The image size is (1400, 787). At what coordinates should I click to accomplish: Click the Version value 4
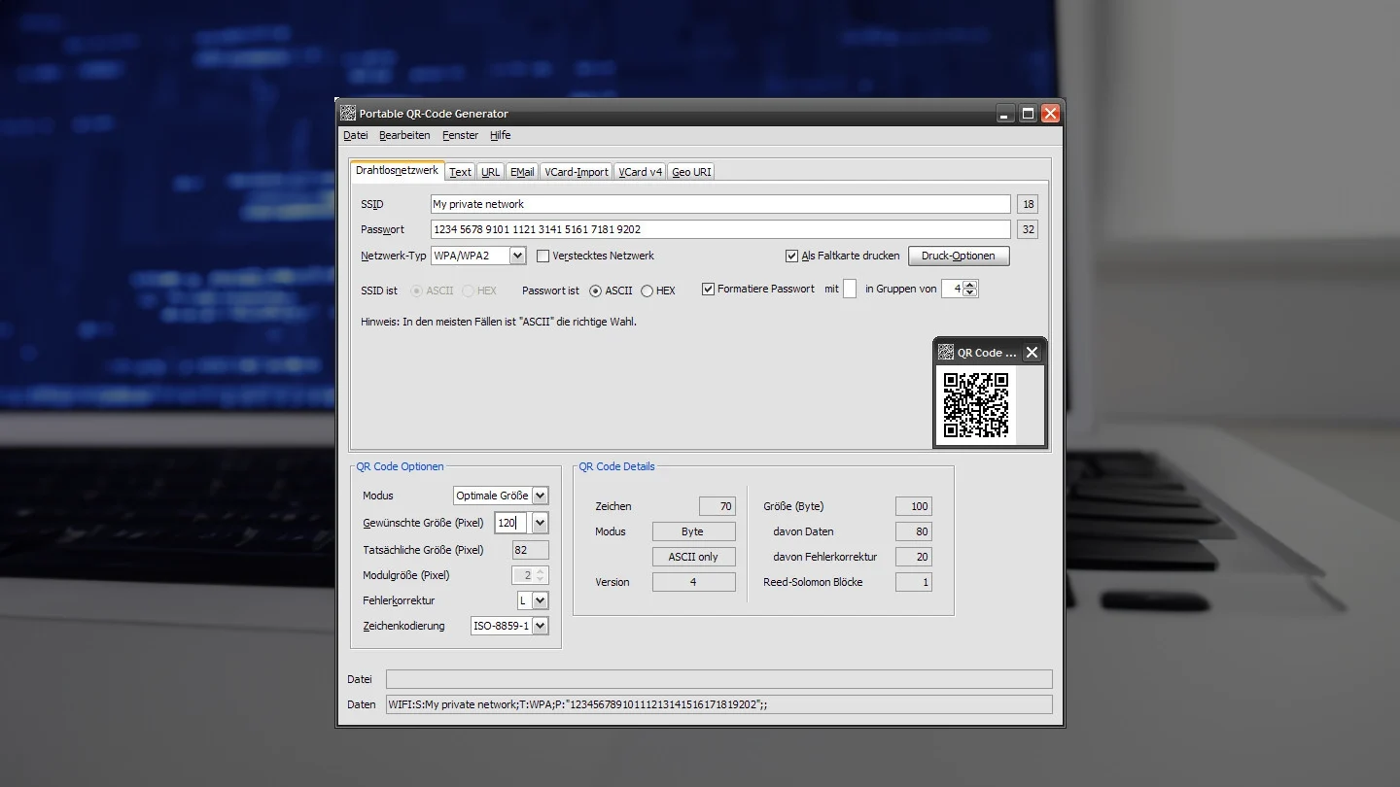click(x=694, y=582)
